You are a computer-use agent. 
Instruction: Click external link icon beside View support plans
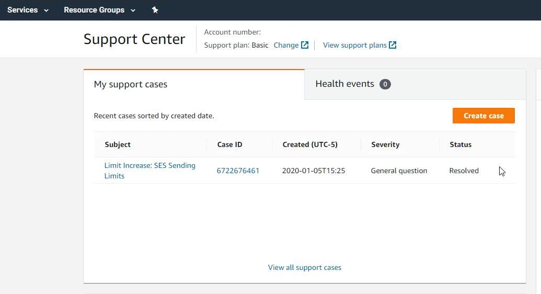[393, 46]
